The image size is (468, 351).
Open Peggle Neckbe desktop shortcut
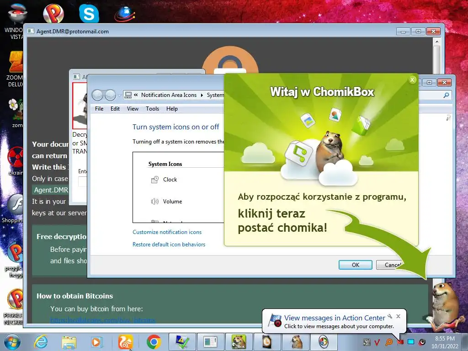[x=13, y=307]
